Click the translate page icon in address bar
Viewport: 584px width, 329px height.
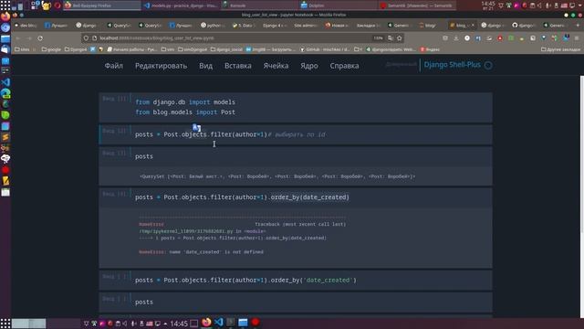coord(391,38)
